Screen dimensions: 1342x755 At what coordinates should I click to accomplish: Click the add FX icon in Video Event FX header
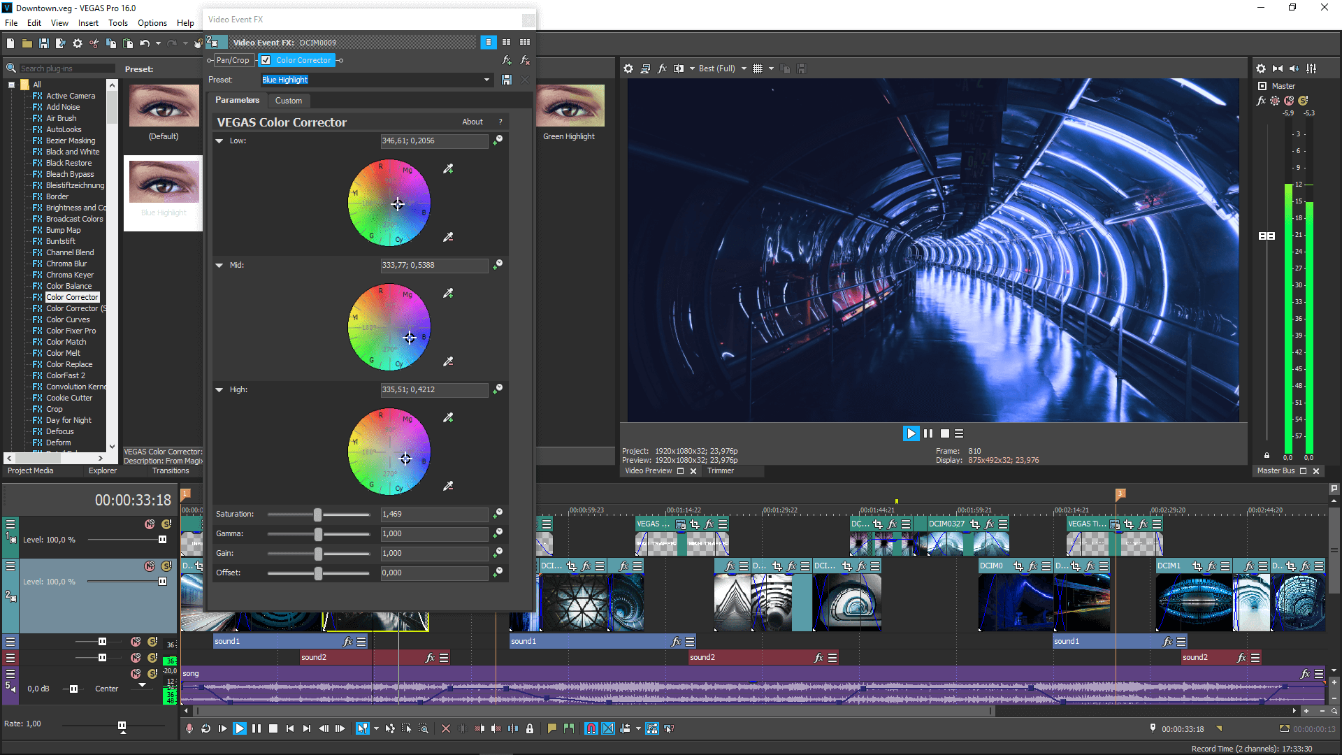point(507,59)
